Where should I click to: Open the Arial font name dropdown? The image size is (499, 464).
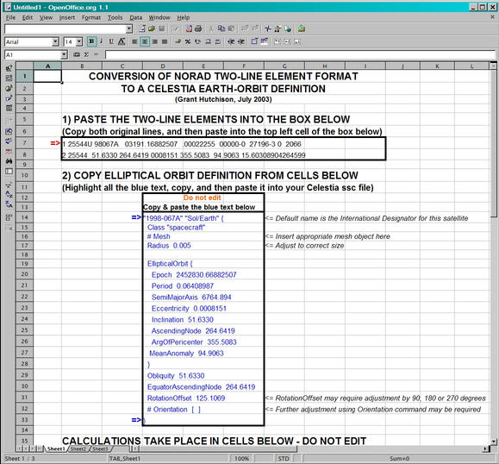pos(55,41)
